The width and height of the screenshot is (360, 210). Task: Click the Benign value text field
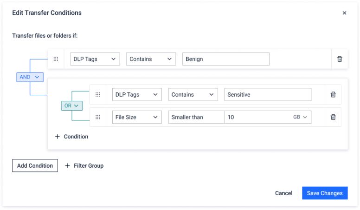(x=225, y=59)
